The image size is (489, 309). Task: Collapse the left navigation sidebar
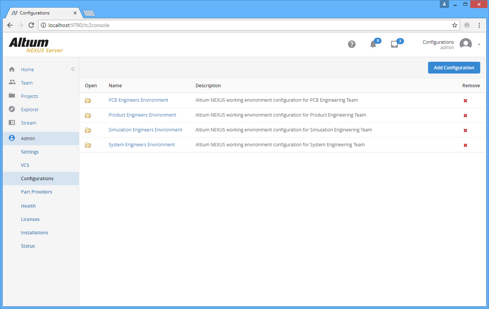pyautogui.click(x=73, y=69)
